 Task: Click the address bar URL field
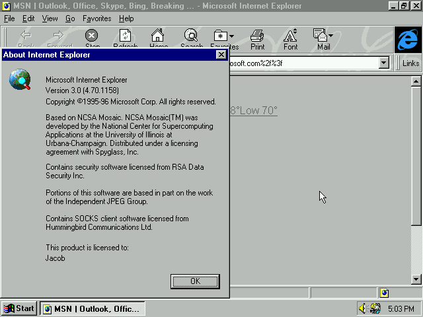click(x=303, y=63)
